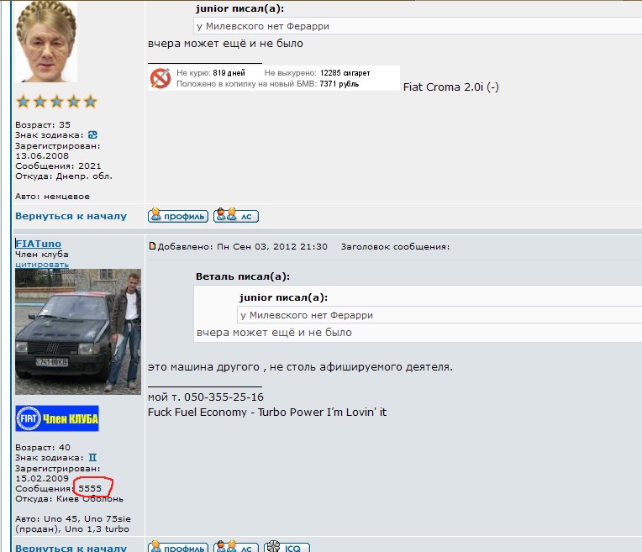
Task: Click Вернуться к началу under first post
Action: coord(71,216)
